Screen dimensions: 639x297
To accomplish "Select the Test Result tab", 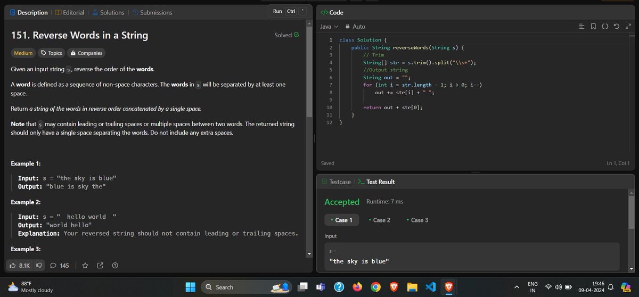I will pos(376,182).
